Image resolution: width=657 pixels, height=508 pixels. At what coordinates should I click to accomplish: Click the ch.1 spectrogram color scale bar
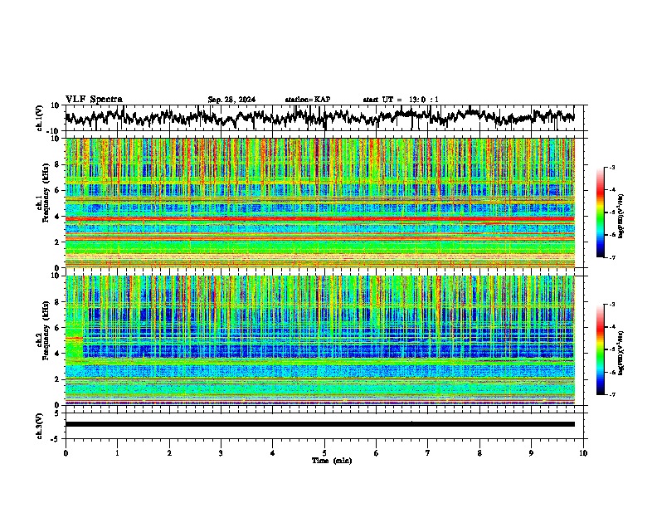pyautogui.click(x=600, y=212)
